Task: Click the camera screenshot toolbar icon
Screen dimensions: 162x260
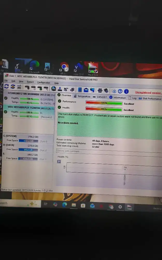Action: tap(114, 91)
